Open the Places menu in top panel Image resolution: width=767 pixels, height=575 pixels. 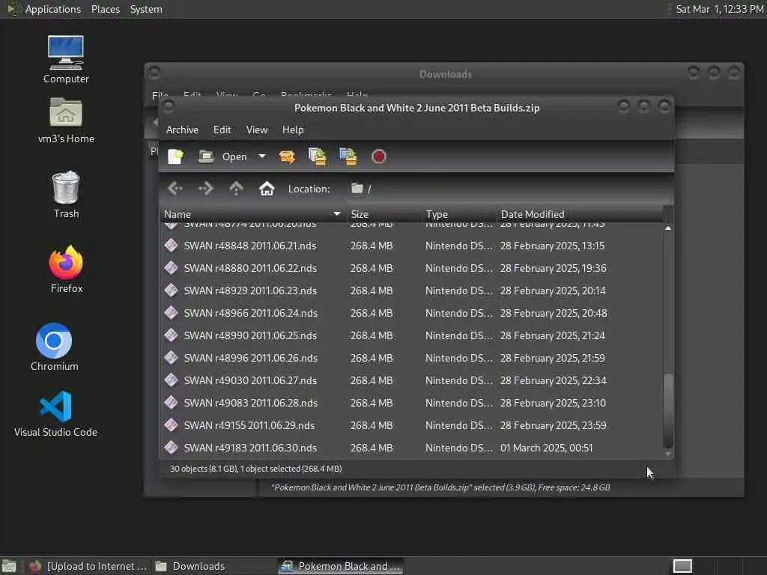pos(106,9)
